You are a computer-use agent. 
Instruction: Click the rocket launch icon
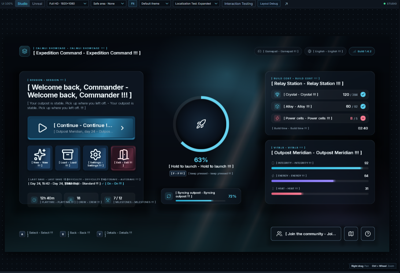(x=201, y=124)
